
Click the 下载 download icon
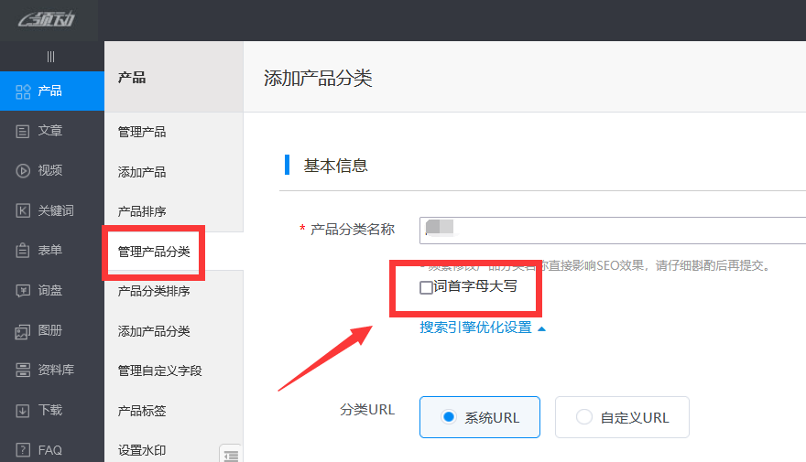[23, 411]
